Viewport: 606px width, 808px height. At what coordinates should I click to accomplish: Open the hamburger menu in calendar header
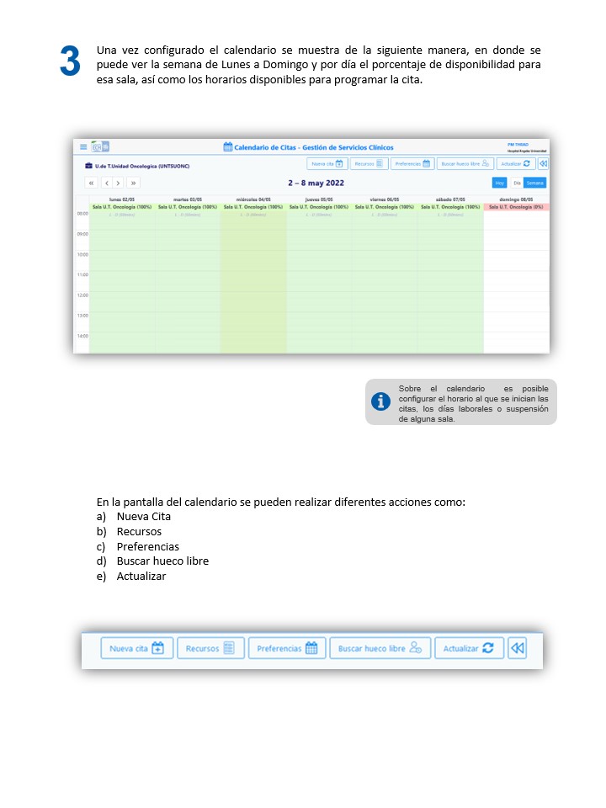tap(82, 146)
